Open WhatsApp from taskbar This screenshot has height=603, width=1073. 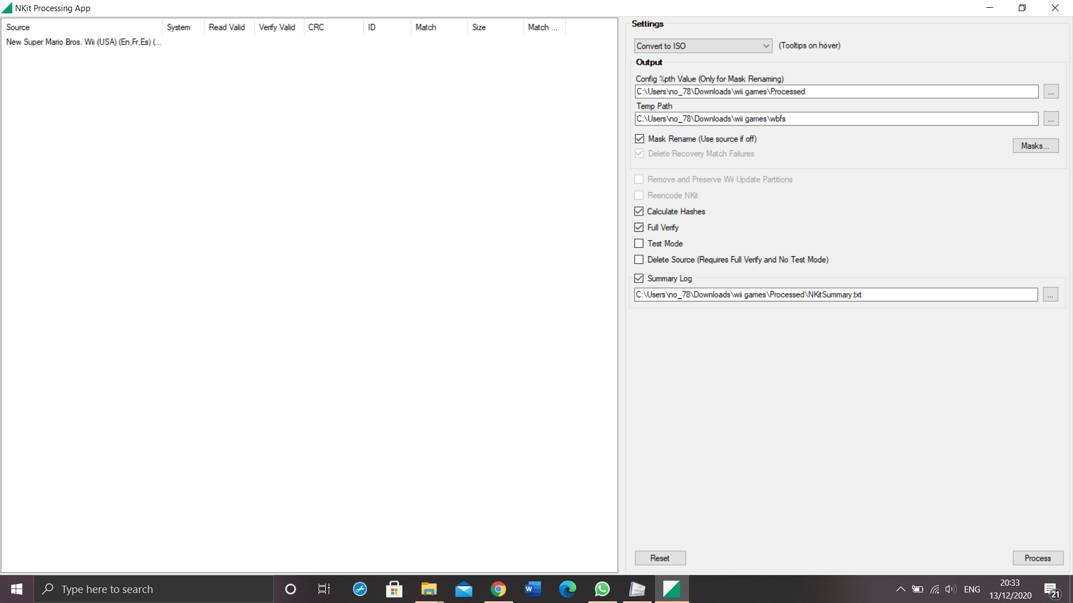[x=602, y=589]
